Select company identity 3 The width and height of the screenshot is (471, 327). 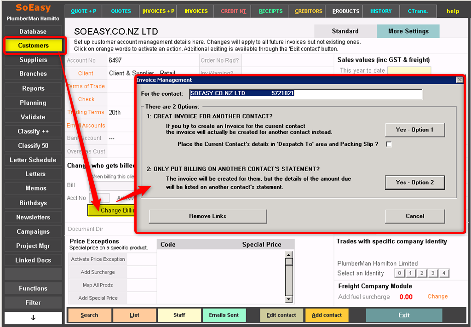pyautogui.click(x=433, y=273)
